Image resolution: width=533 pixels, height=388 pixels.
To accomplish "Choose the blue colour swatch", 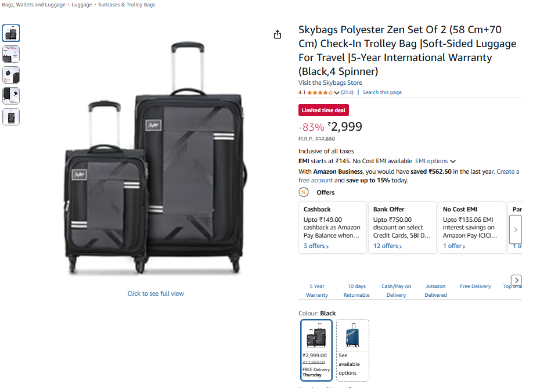I will pos(352,336).
